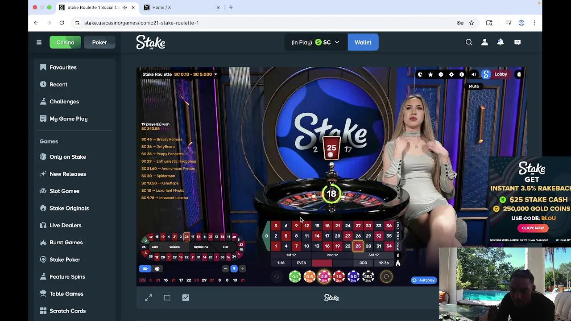
Task: Click the blue Stake S logo button
Action: coord(486,74)
